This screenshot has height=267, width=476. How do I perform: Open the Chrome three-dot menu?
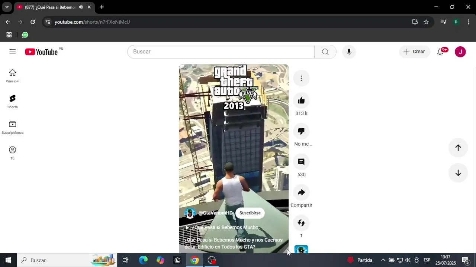coord(468,22)
